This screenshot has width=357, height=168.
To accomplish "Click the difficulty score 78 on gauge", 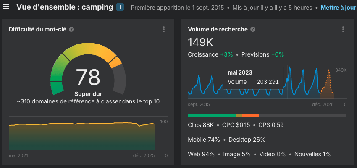I will [88, 77].
